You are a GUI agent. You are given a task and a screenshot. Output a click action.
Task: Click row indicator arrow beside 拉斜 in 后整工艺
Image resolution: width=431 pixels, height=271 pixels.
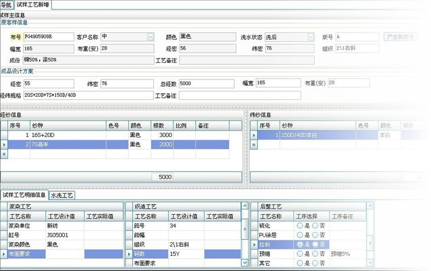click(x=253, y=245)
